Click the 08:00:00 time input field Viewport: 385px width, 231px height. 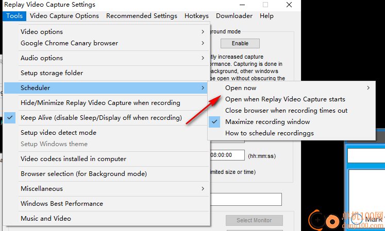pos(227,155)
